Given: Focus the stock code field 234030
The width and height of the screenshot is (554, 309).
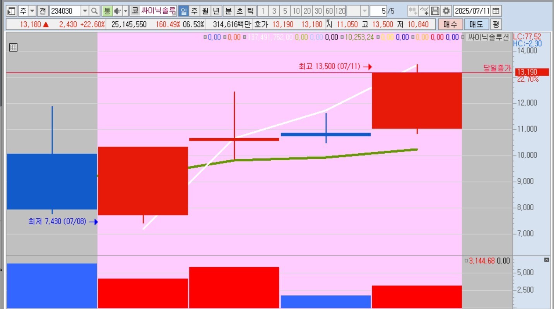Looking at the screenshot, I should click(x=65, y=11).
